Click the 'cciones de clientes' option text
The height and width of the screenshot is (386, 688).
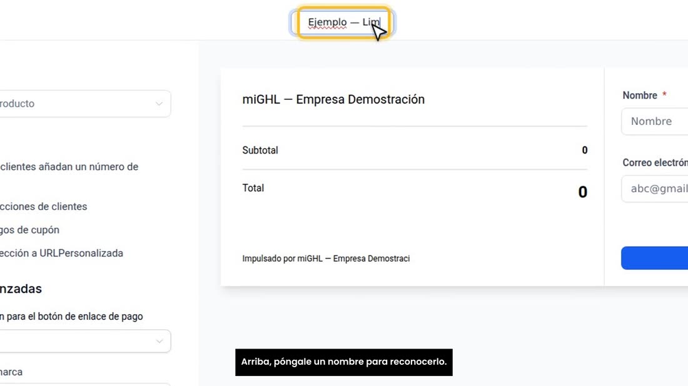[x=43, y=206]
